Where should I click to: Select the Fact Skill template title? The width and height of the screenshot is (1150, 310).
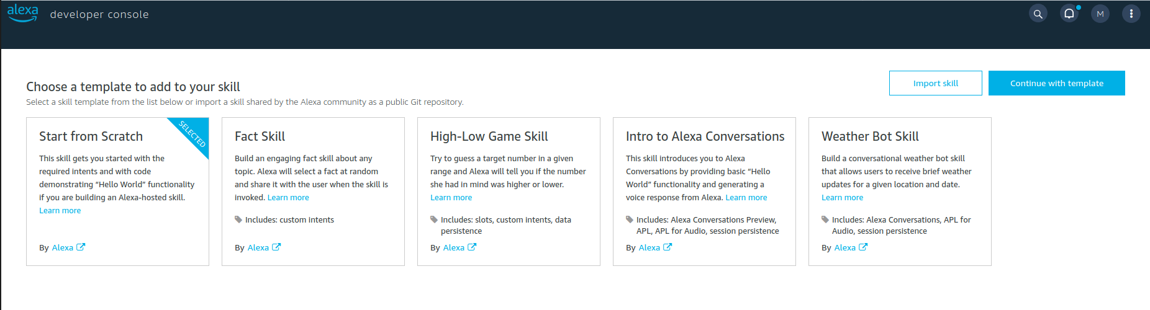tap(260, 136)
